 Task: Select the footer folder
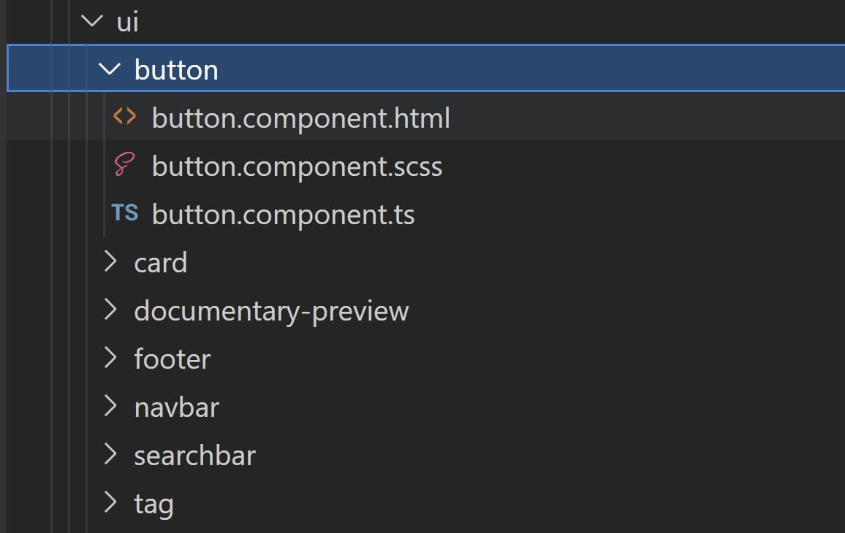pyautogui.click(x=172, y=358)
